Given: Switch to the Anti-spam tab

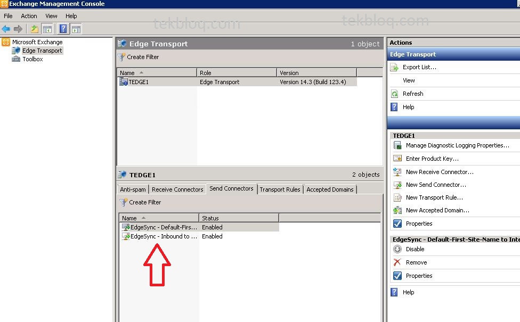Looking at the screenshot, I should tap(133, 189).
